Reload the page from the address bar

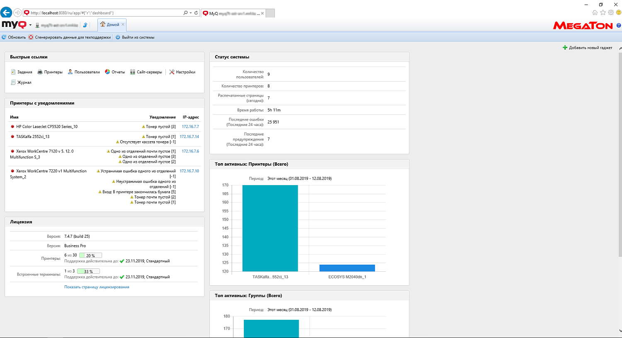coord(196,13)
